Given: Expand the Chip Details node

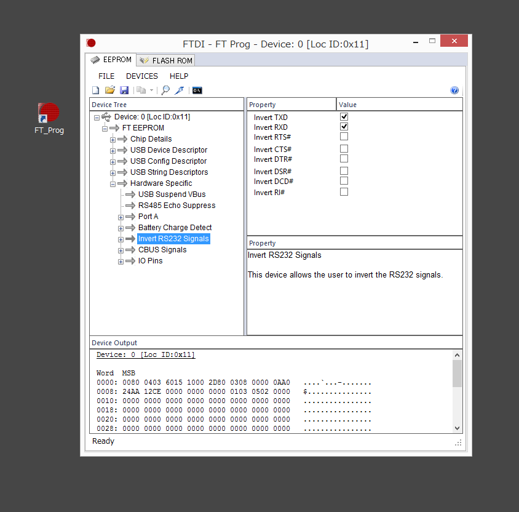Looking at the screenshot, I should (x=113, y=140).
